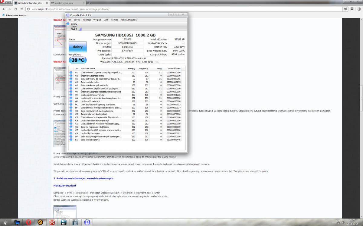Click the status orb for attribute 0A
Screen dimensions: 363x226
point(71,98)
